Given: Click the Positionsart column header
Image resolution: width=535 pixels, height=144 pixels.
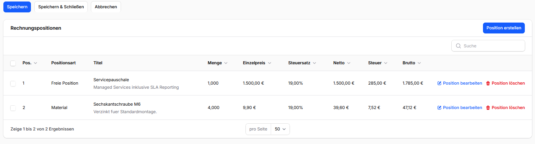Looking at the screenshot, I should [x=63, y=63].
